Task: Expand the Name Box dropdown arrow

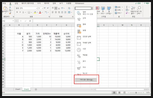Action: [x=13, y=21]
